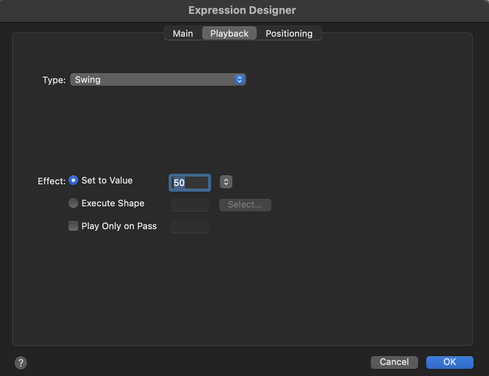The width and height of the screenshot is (489, 376).
Task: Click the blue chevron on the Type popup
Action: (239, 80)
